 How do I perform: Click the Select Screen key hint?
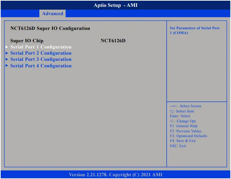tap(185, 106)
